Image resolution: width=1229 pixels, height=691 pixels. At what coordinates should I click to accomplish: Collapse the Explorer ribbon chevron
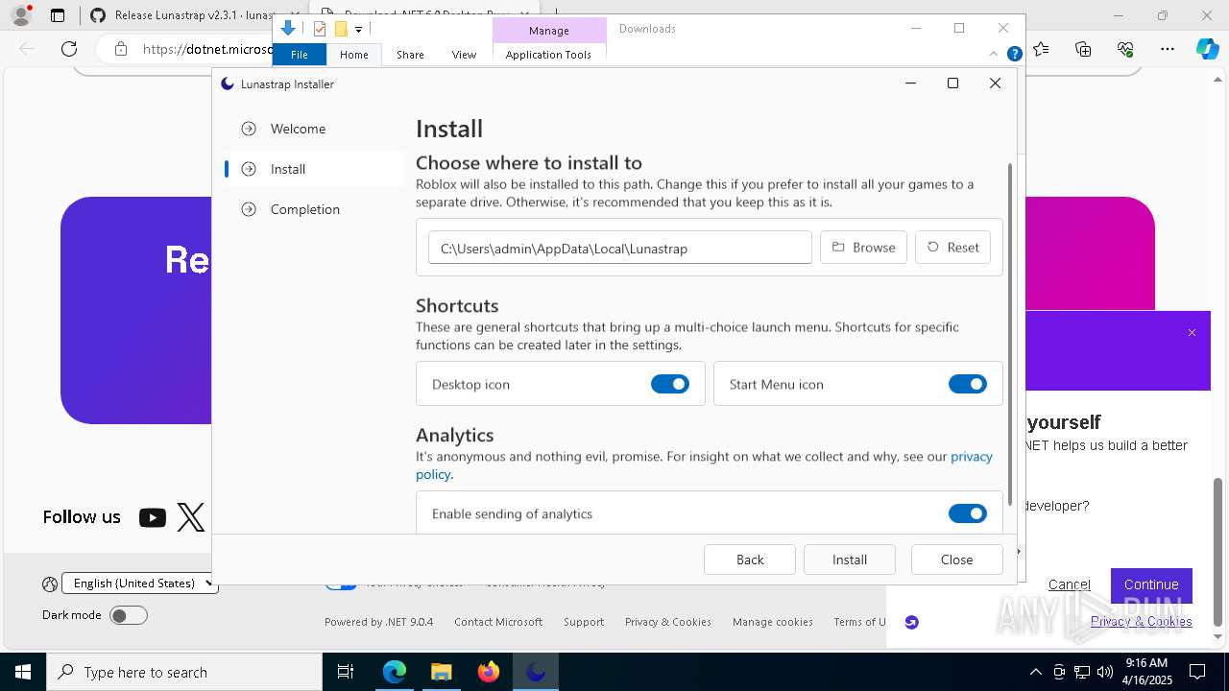click(x=994, y=55)
